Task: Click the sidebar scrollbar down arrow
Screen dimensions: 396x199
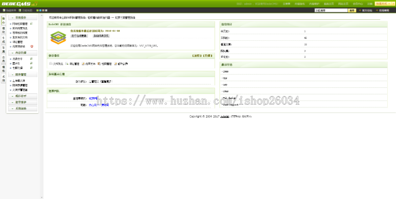Action: point(42,197)
